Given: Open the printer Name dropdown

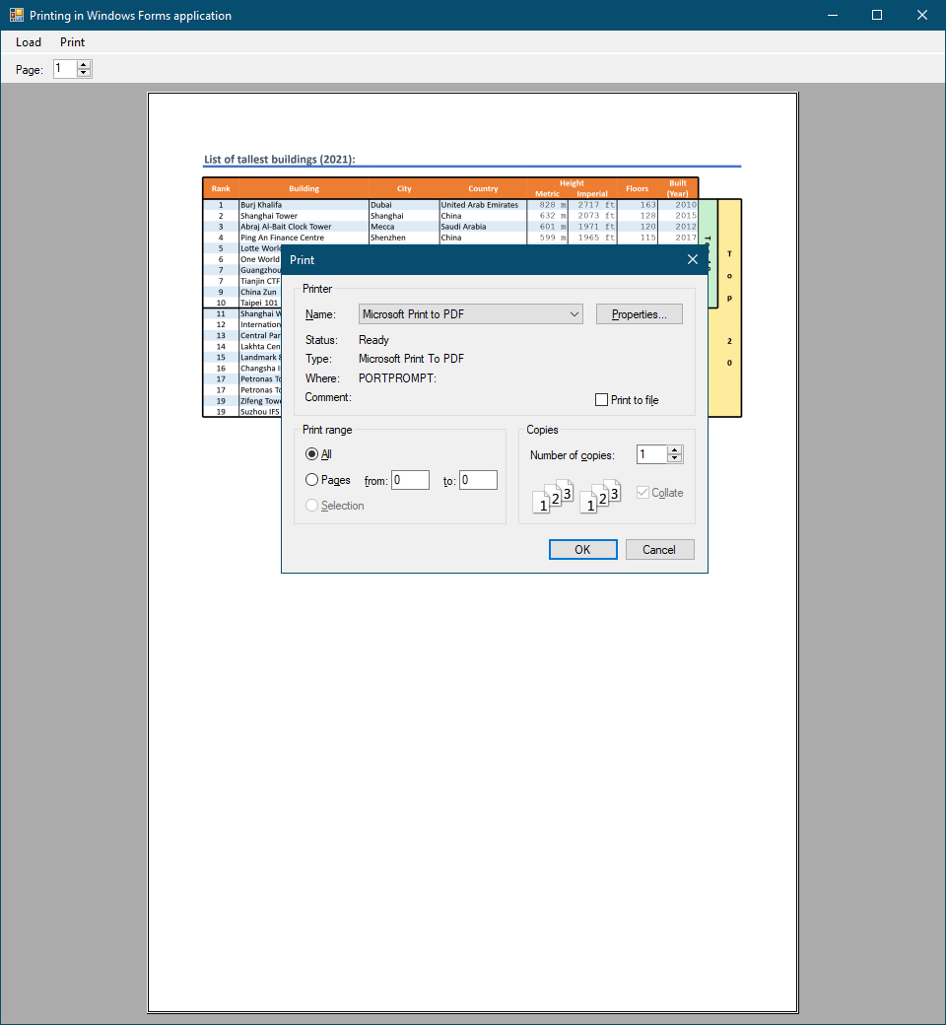Looking at the screenshot, I should point(574,313).
